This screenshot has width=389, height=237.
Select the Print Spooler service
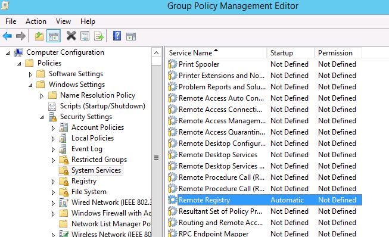[x=199, y=64]
